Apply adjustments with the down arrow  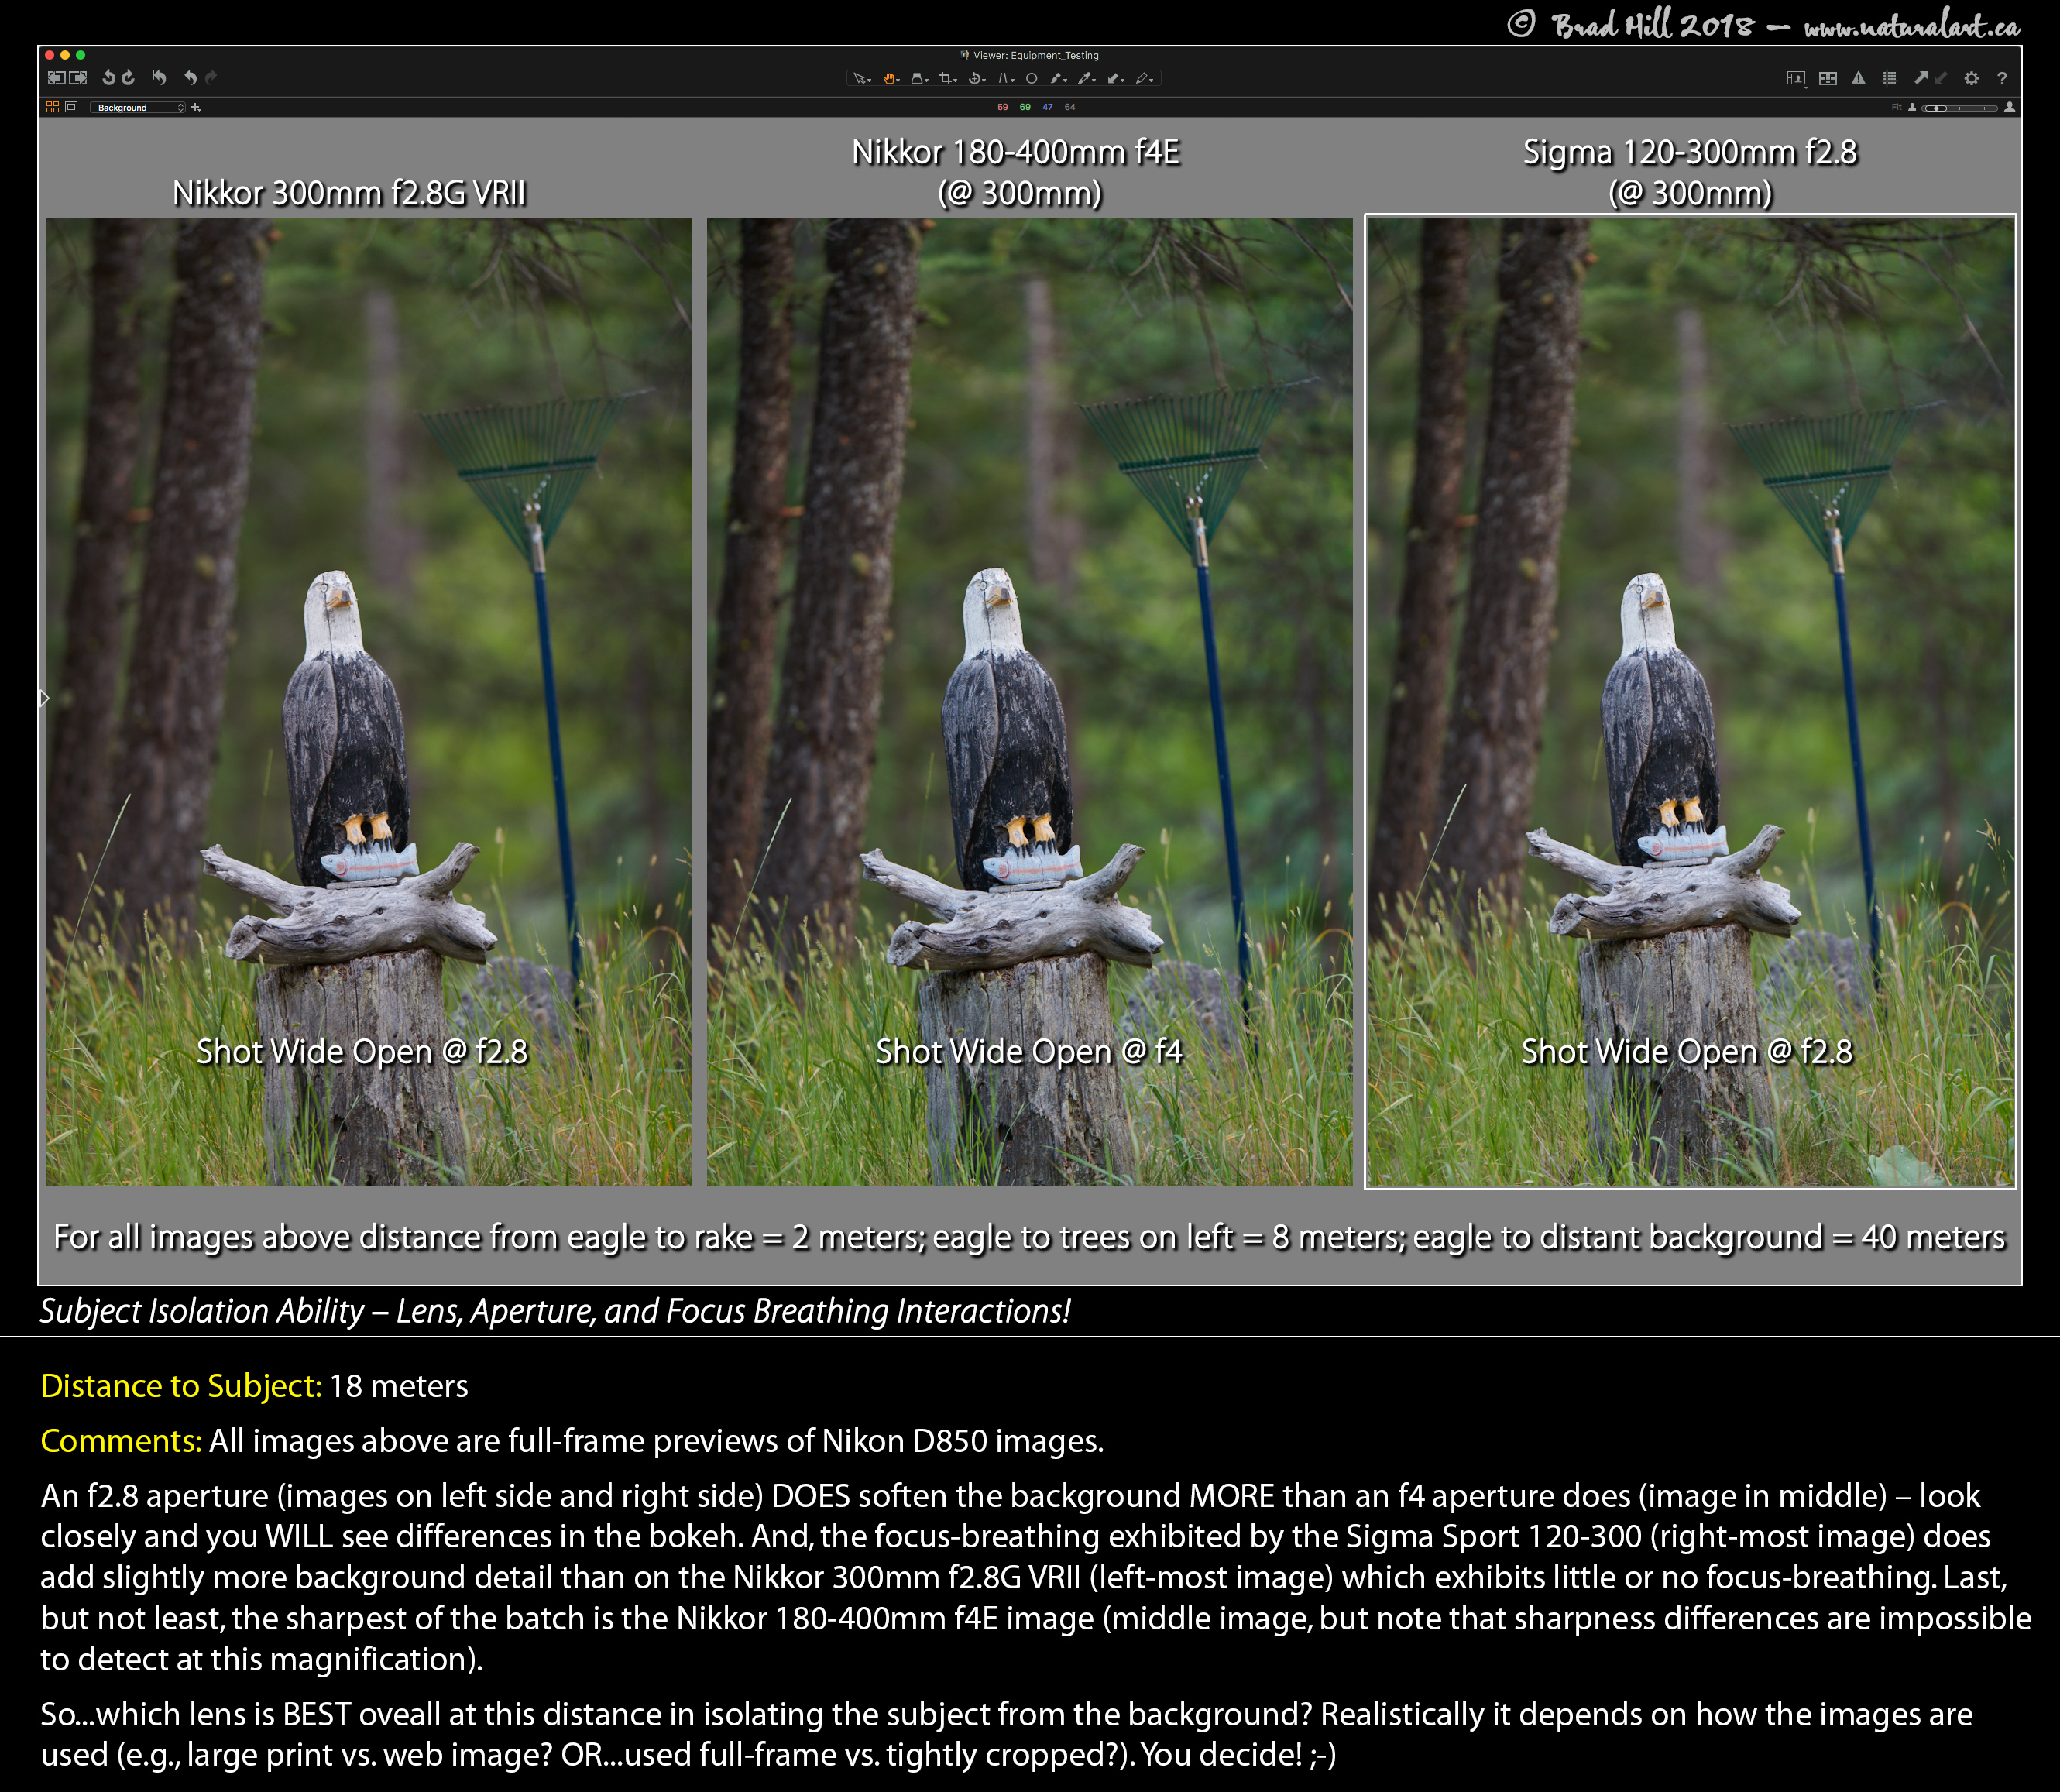coord(1941,78)
